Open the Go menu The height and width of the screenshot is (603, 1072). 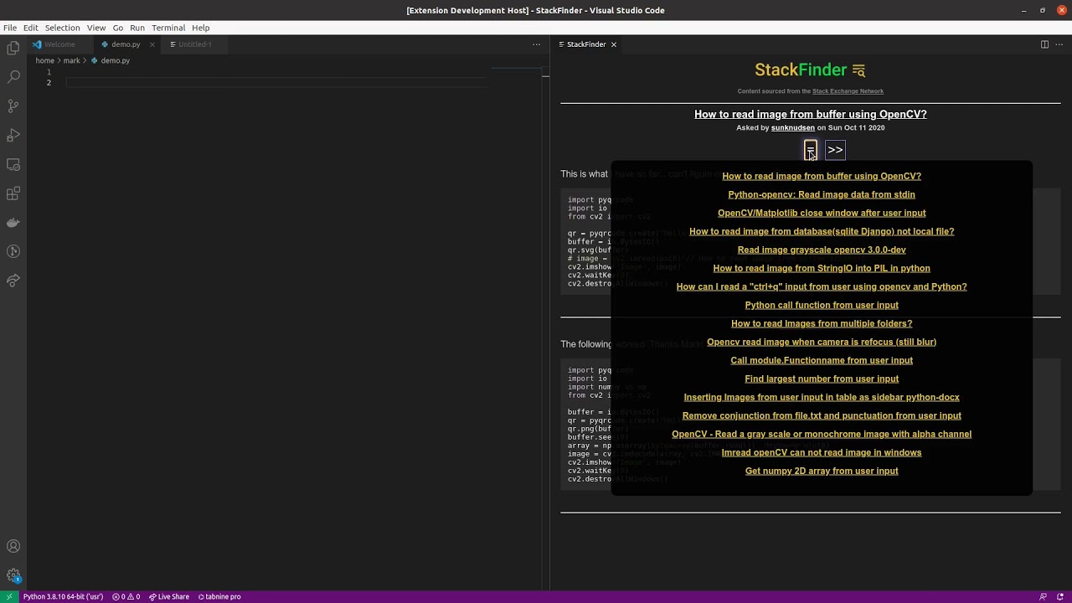pos(118,28)
